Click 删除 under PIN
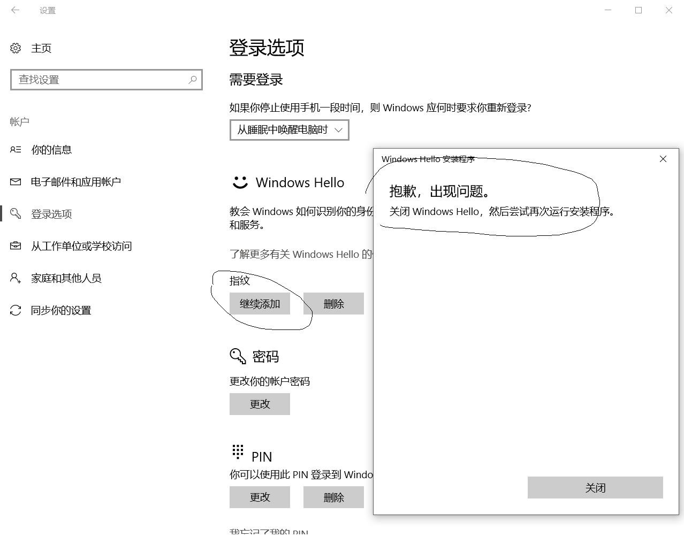The width and height of the screenshot is (684, 537). point(333,497)
